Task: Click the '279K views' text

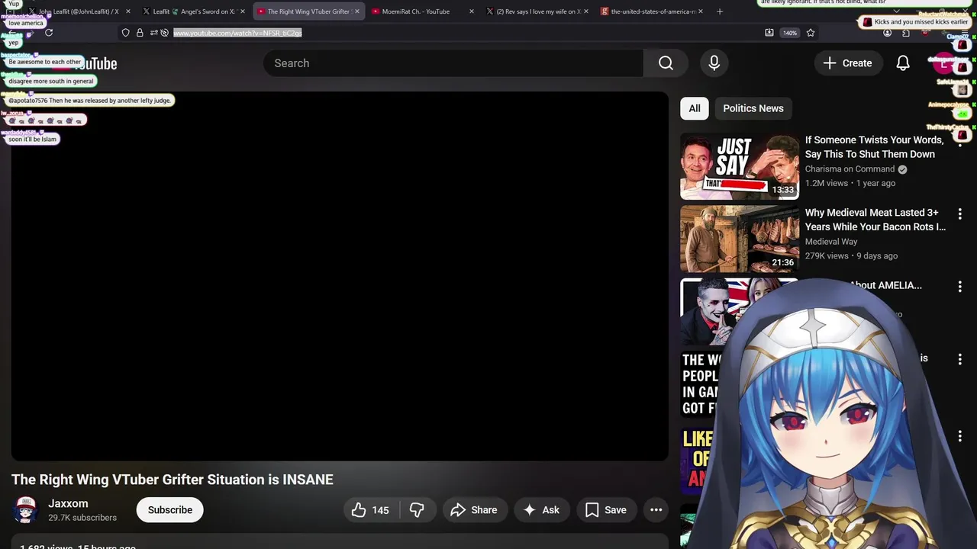Action: [827, 256]
